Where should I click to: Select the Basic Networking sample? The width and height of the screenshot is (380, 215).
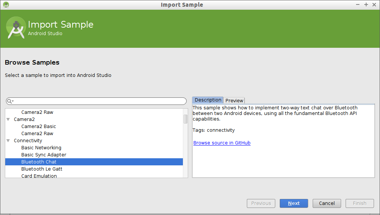(x=41, y=147)
